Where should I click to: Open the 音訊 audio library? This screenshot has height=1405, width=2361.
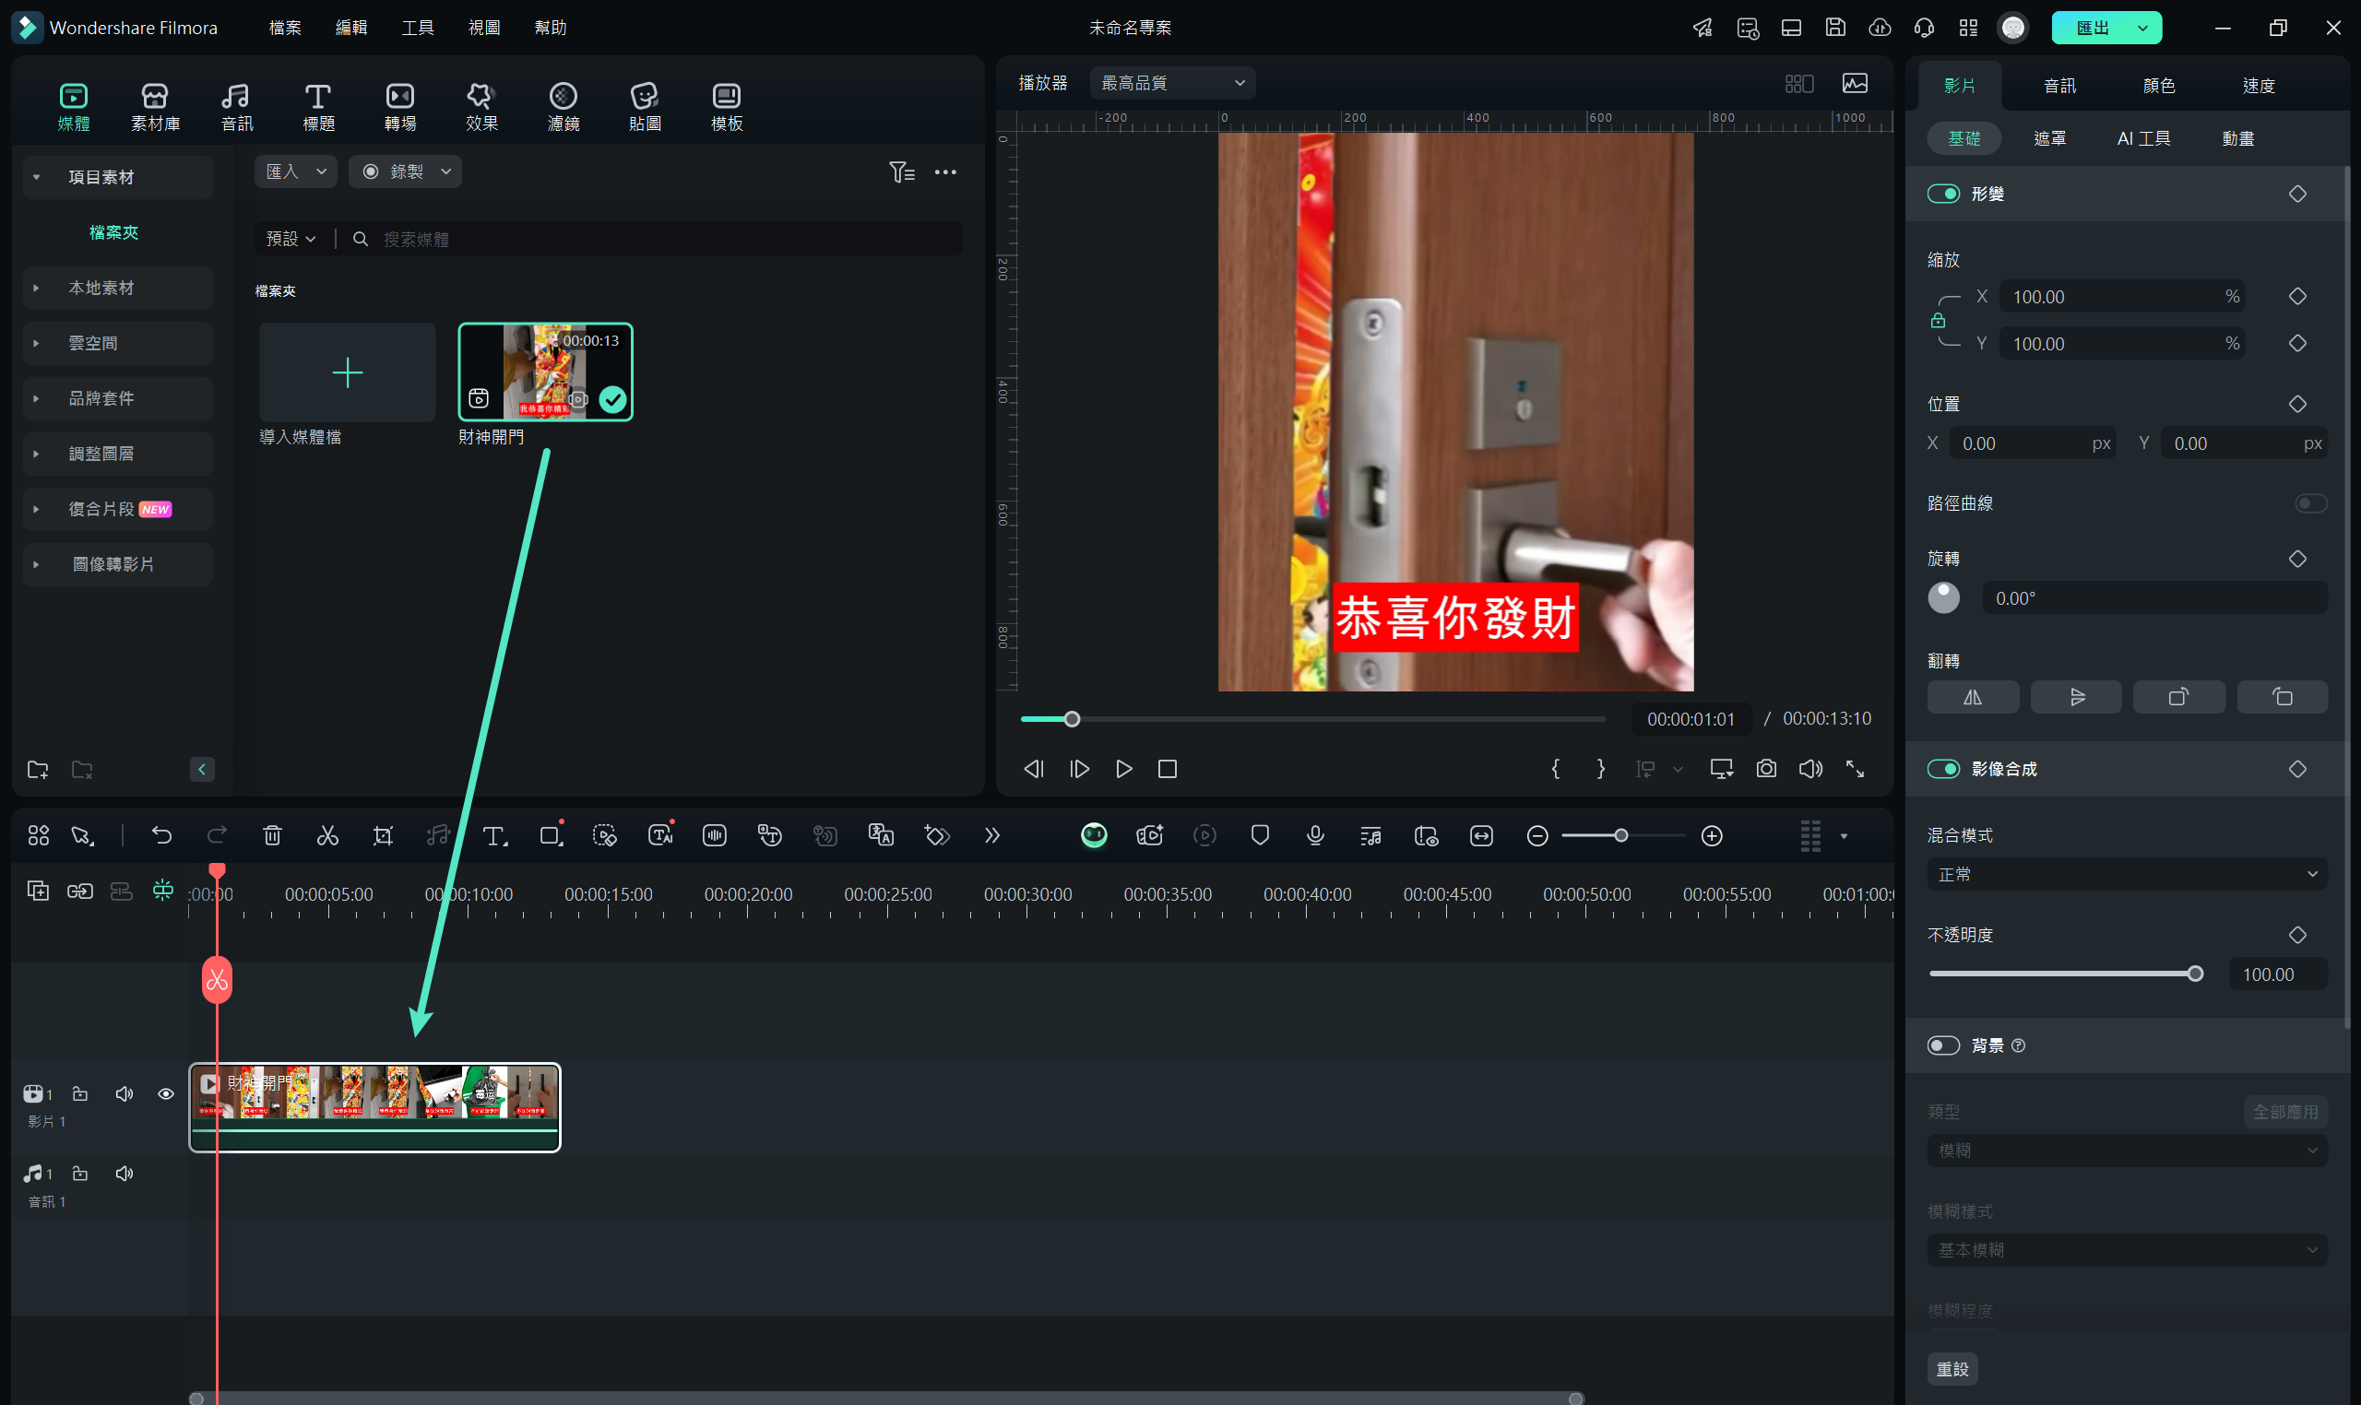coord(237,107)
